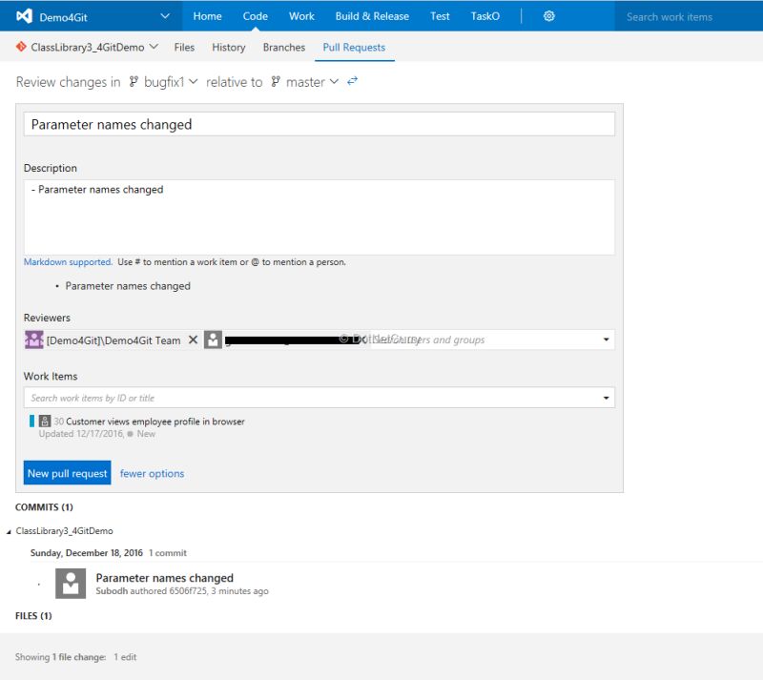Screen dimensions: 763x680
Task: Click the settings gear icon in the top bar
Action: tap(547, 16)
